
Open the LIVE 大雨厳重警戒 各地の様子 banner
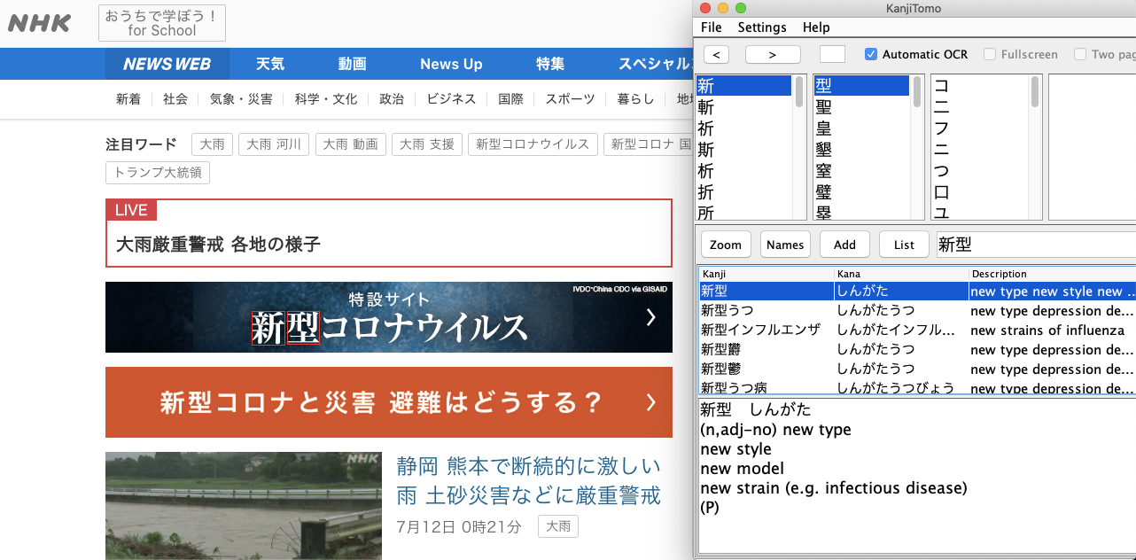(389, 233)
